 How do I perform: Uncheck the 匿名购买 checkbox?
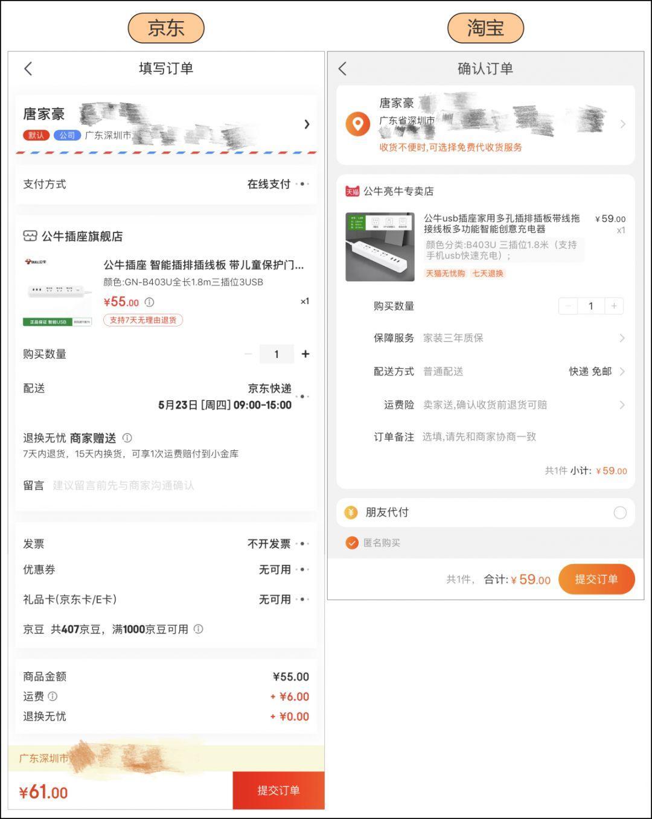click(352, 543)
